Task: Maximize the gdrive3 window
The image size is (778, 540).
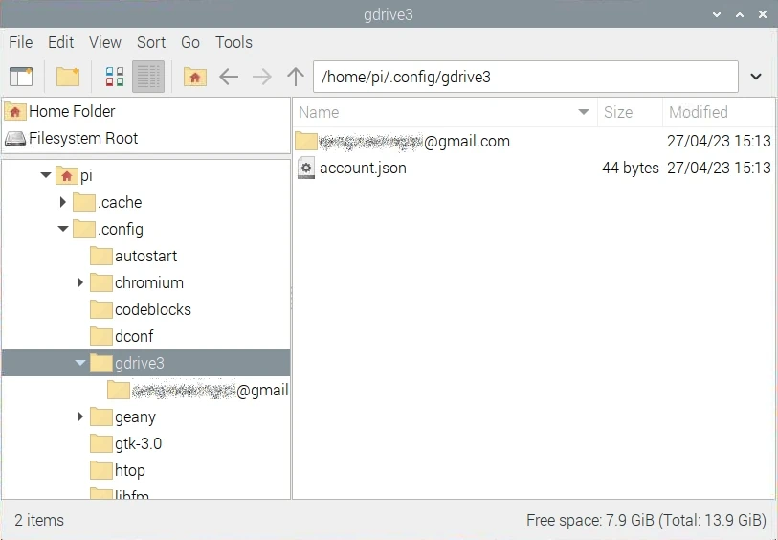Action: click(740, 14)
